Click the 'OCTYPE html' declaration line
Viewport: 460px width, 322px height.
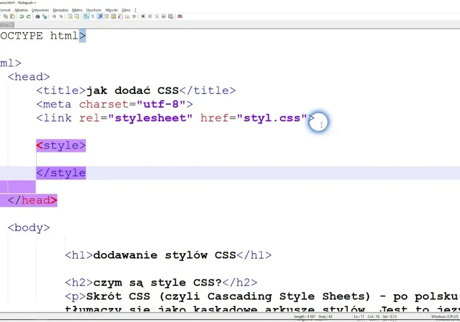[43, 36]
